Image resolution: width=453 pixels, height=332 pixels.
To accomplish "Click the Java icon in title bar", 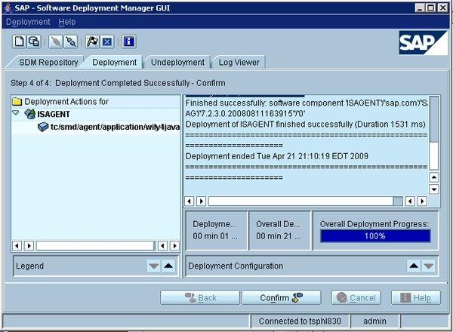I will coord(8,8).
